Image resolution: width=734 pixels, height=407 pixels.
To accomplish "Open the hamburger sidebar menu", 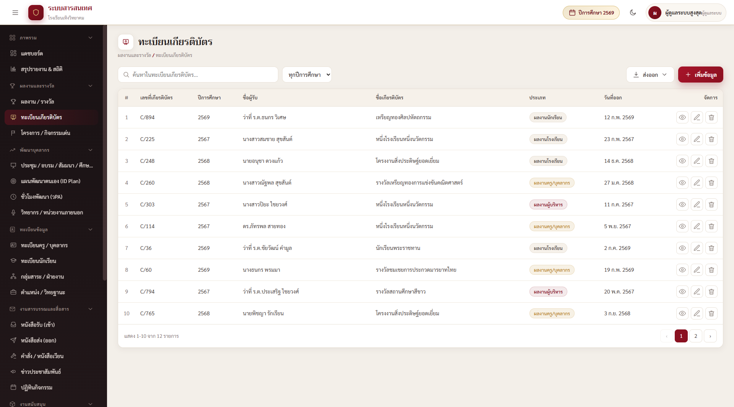I will 15,13.
